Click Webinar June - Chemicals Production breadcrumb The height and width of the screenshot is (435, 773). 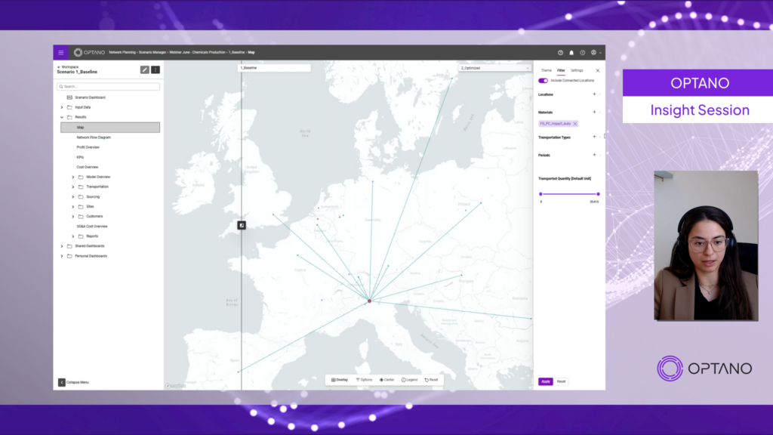pyautogui.click(x=197, y=52)
